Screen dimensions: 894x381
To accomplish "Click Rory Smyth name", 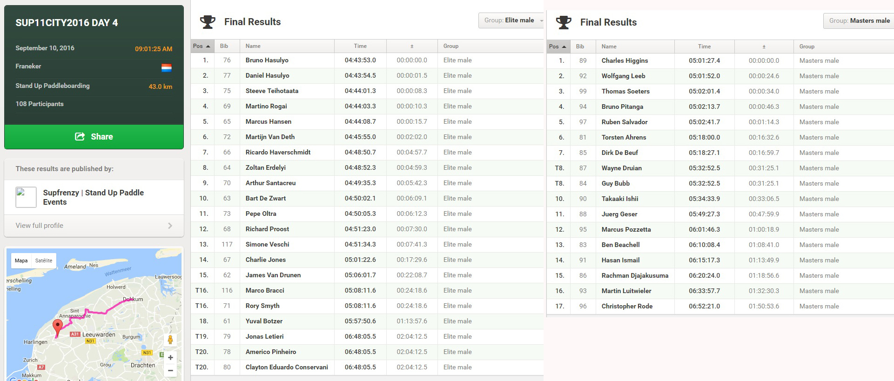I will [x=262, y=306].
